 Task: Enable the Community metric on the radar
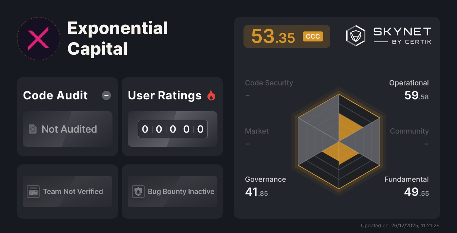coord(409,131)
